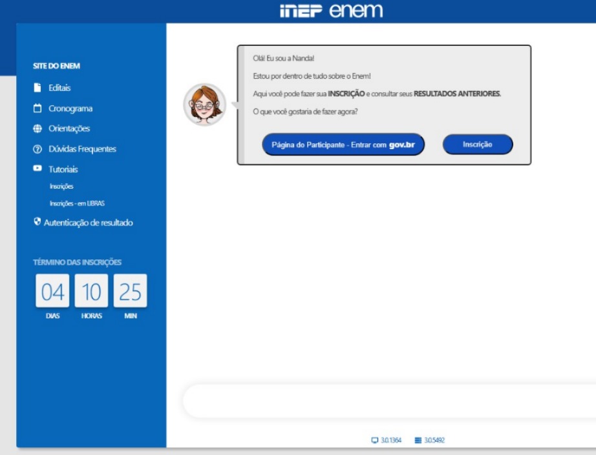Click the enem logo in the header
Screen dimensions: 596x455
click(356, 11)
